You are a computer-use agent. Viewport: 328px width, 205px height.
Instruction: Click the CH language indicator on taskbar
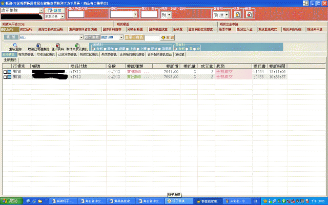[x=255, y=201]
